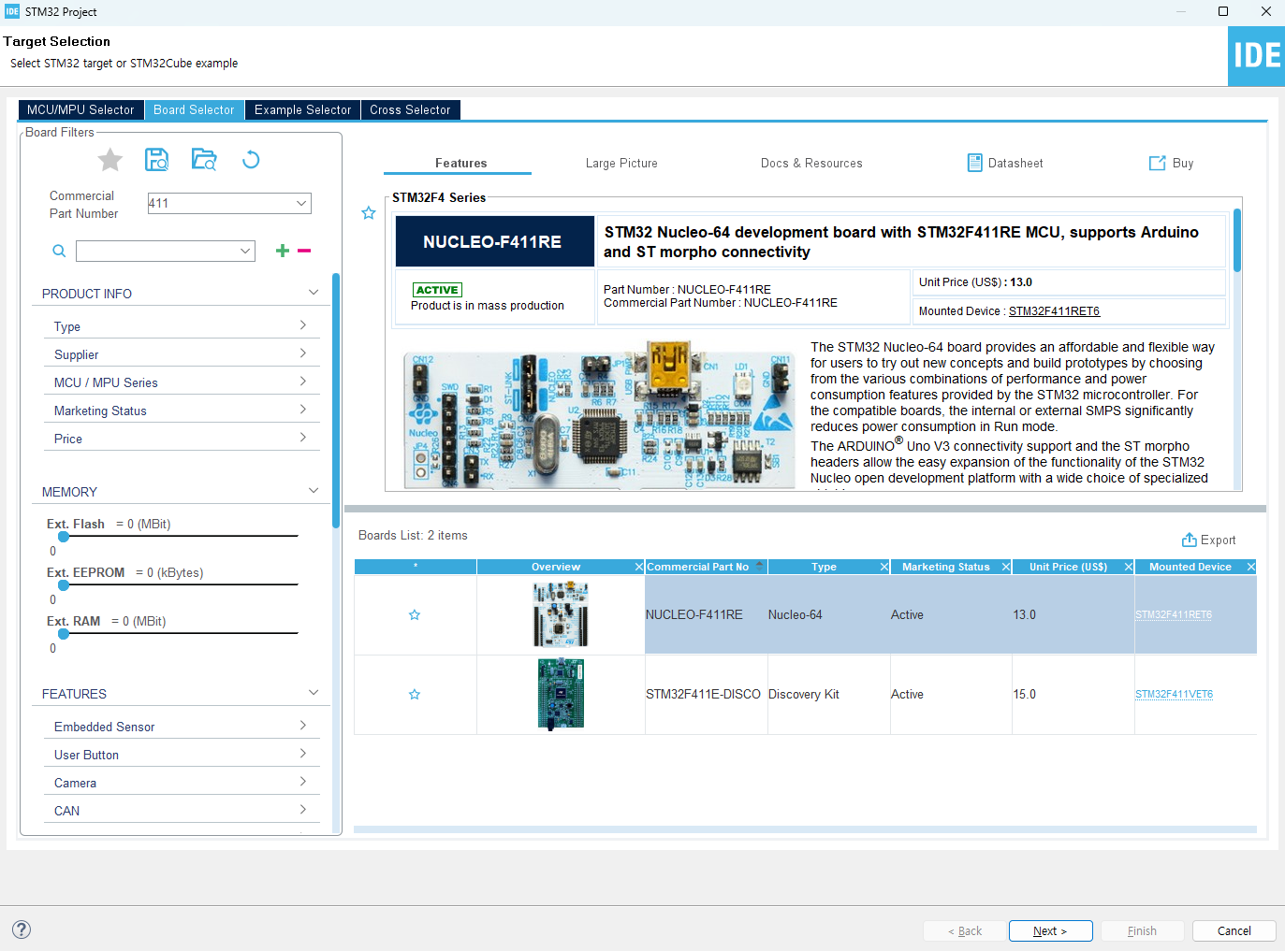Click the Export label in boards list
The height and width of the screenshot is (951, 1285).
(x=1218, y=540)
